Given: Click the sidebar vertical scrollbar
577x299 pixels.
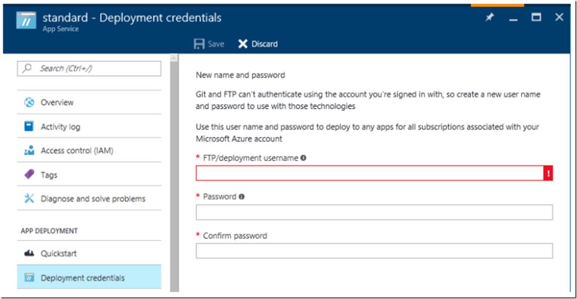Looking at the screenshot, I should (174, 173).
